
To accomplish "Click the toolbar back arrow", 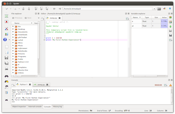I will click(x=54, y=9).
